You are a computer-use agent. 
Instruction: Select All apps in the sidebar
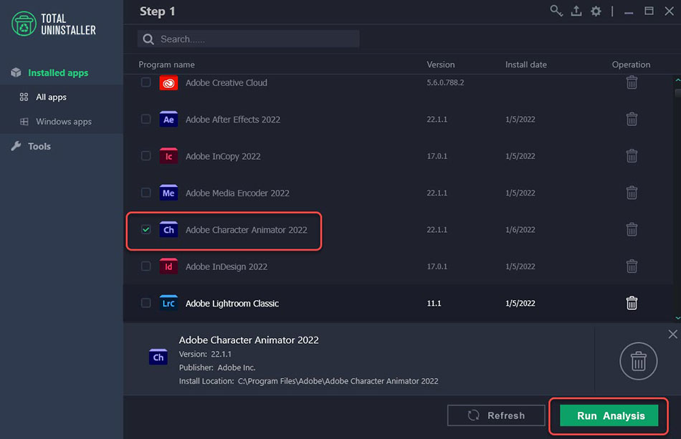[x=51, y=97]
